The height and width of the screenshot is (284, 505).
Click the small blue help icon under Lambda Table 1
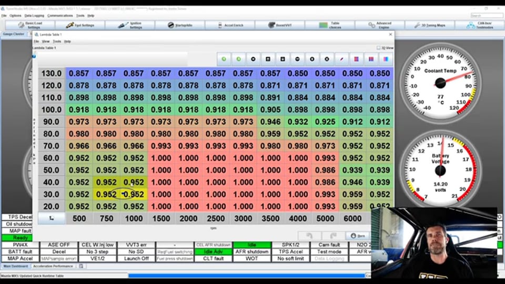pyautogui.click(x=34, y=56)
